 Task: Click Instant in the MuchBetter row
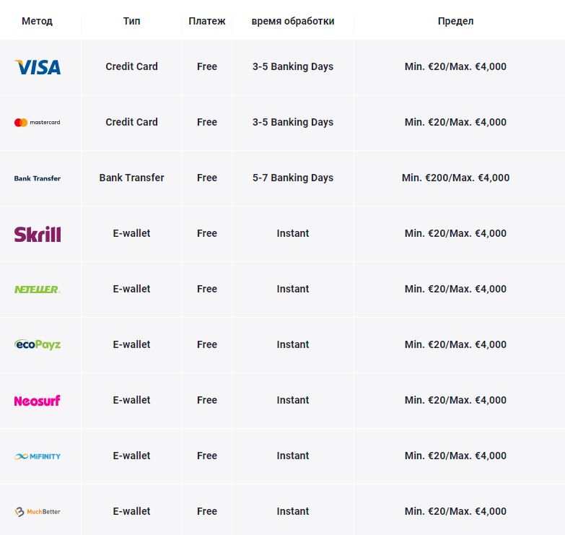293,511
